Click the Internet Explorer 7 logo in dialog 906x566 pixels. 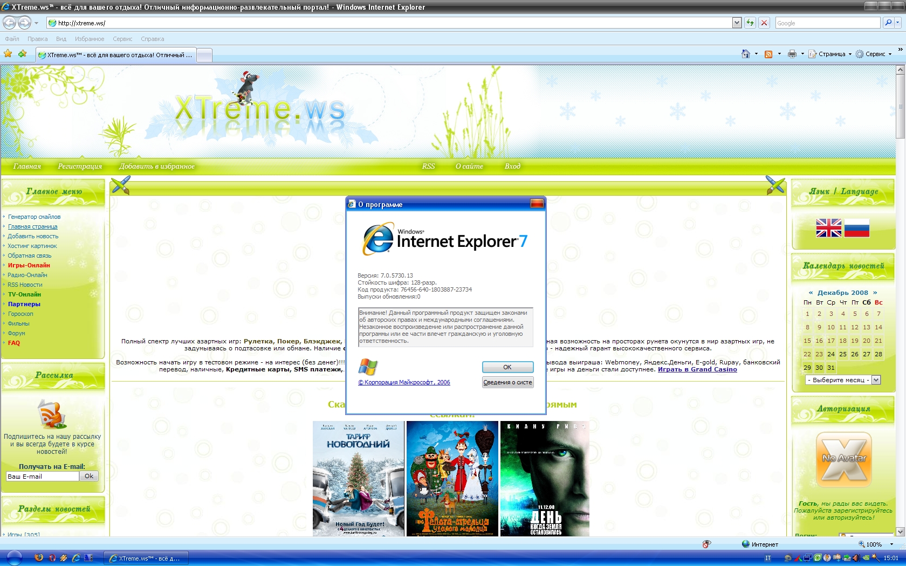[444, 239]
